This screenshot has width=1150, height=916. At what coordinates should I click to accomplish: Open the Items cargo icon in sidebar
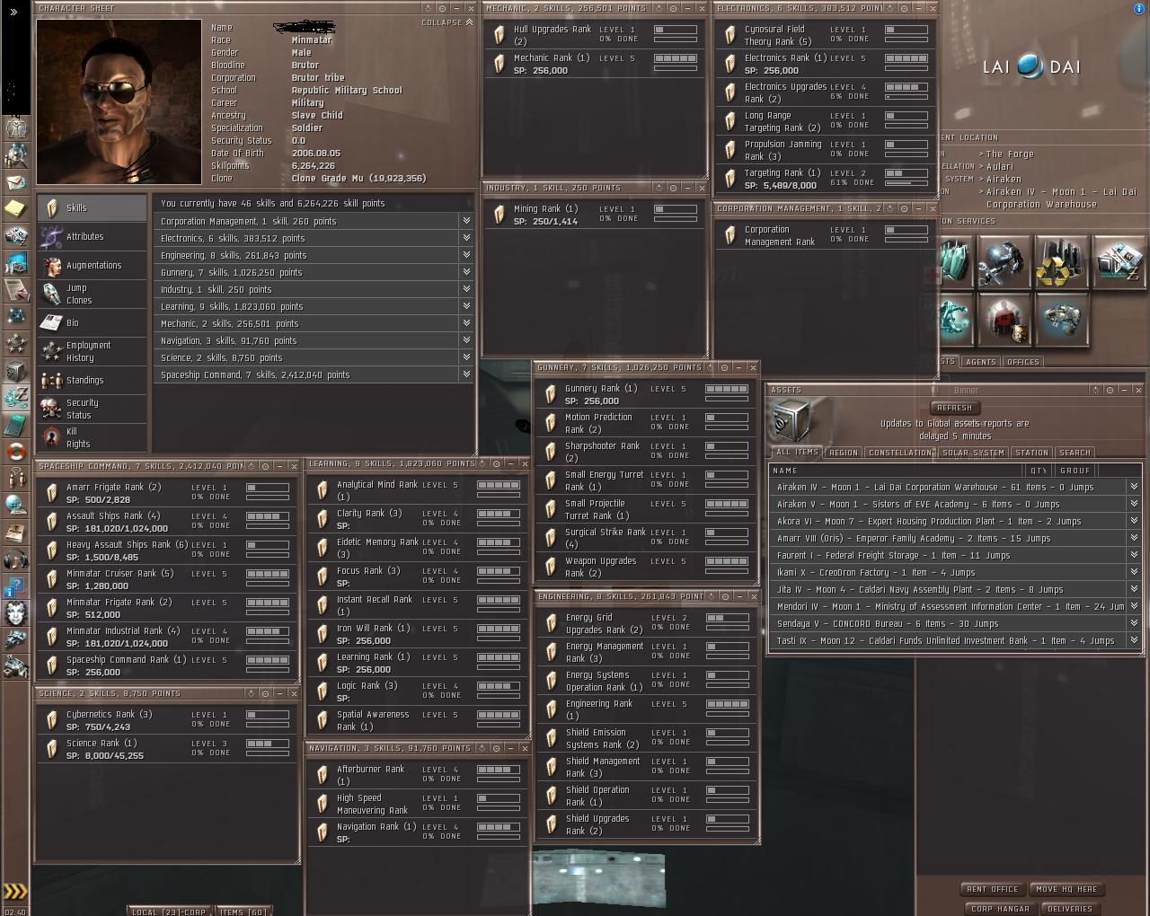click(15, 666)
